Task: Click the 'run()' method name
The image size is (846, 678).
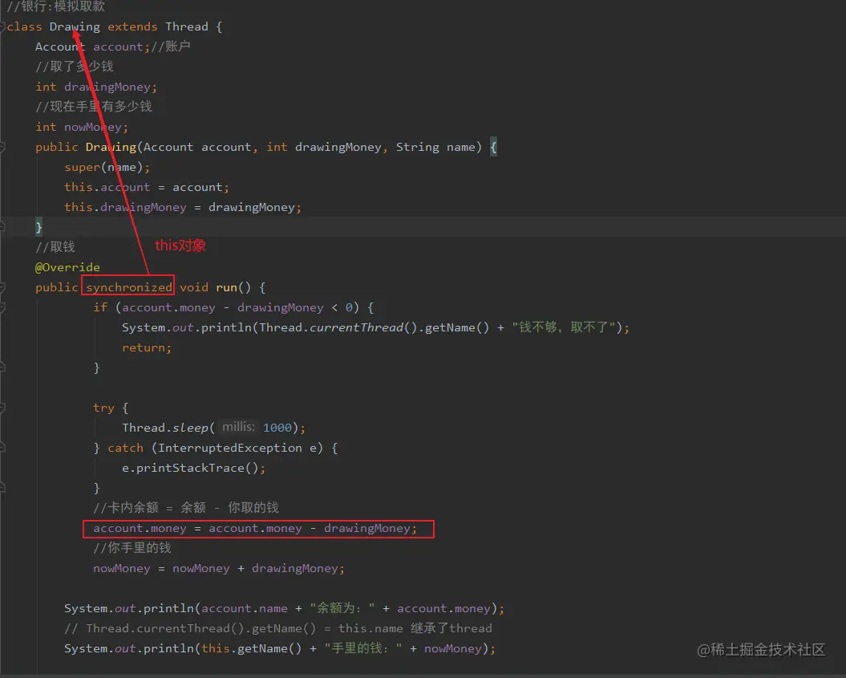Action: click(x=233, y=287)
